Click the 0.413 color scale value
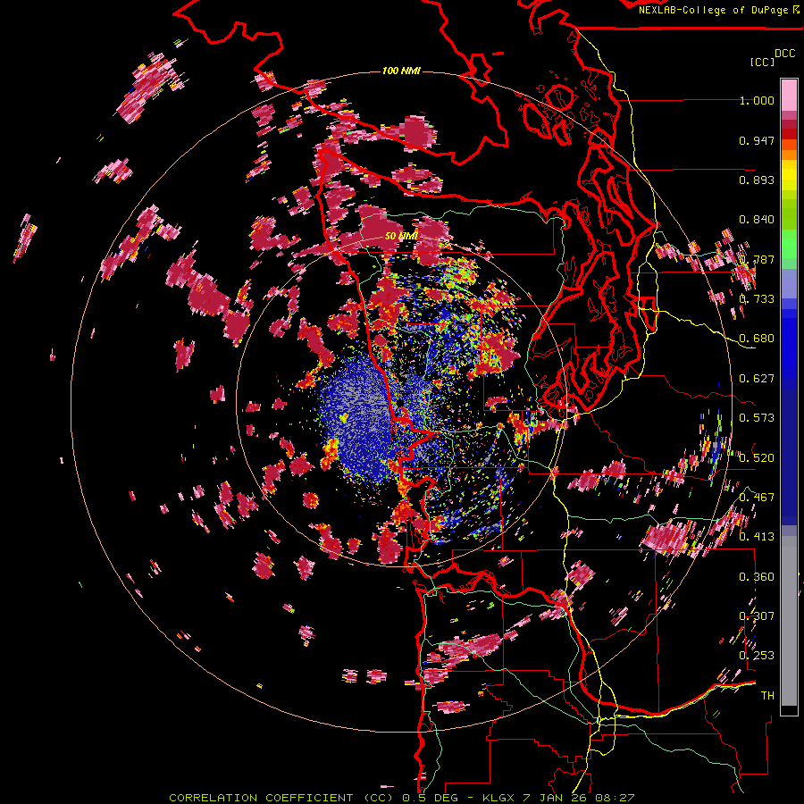804x804 pixels. tap(757, 537)
